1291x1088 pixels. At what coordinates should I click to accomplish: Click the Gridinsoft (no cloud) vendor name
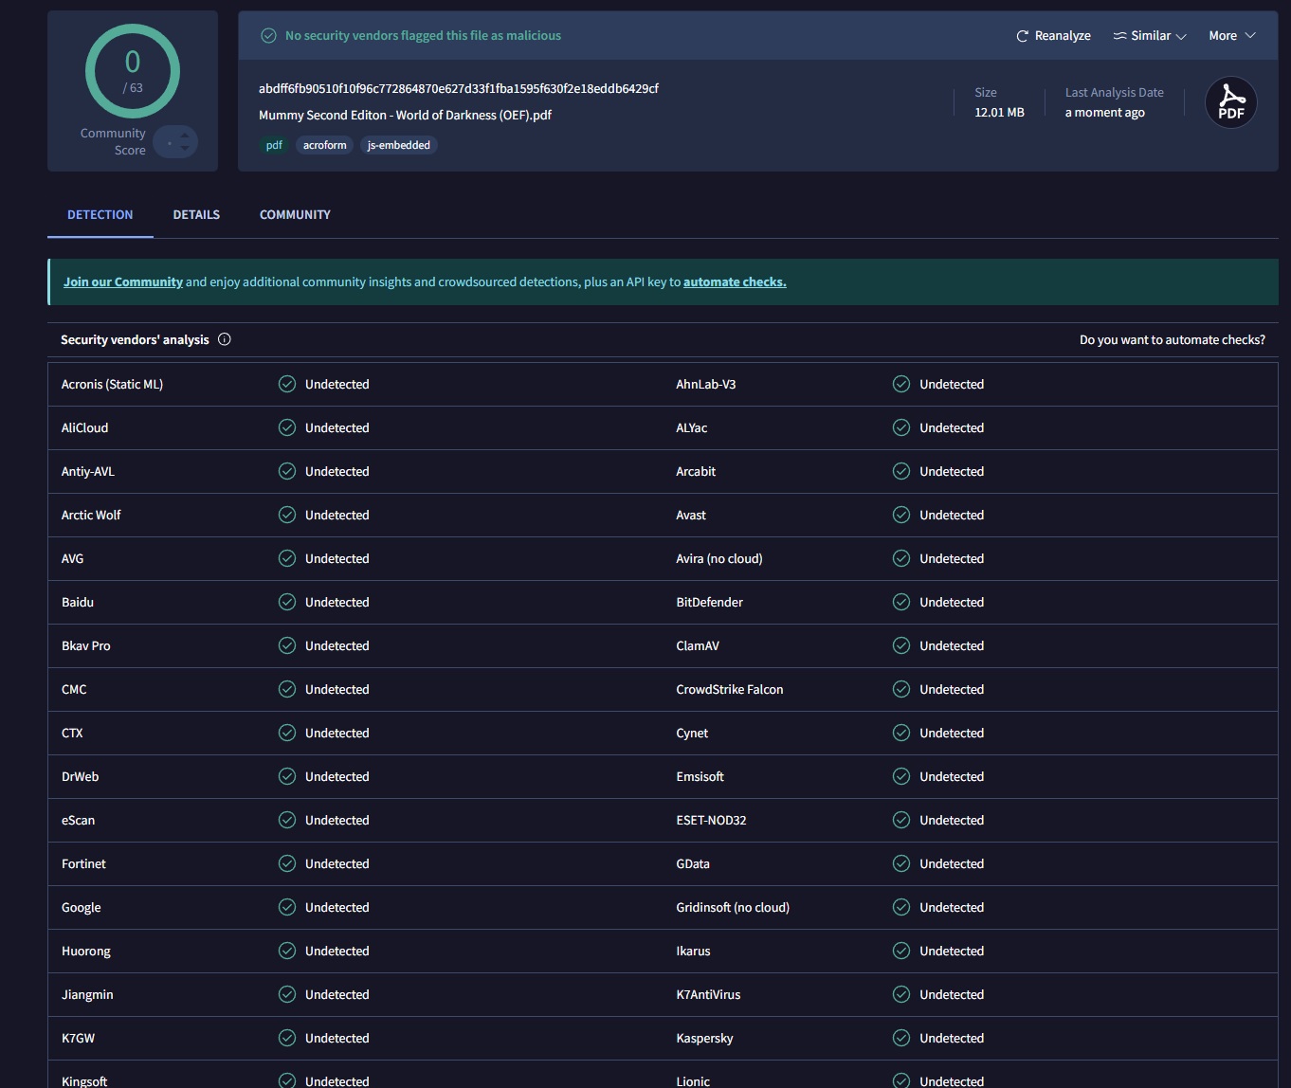click(733, 907)
